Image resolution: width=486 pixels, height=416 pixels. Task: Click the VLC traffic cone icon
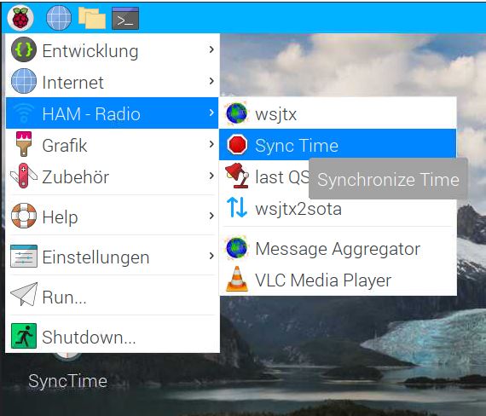tap(237, 280)
